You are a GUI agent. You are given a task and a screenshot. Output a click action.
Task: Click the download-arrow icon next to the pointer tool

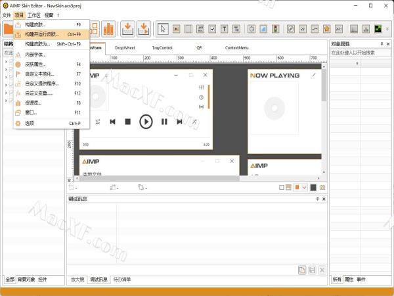tap(144, 29)
